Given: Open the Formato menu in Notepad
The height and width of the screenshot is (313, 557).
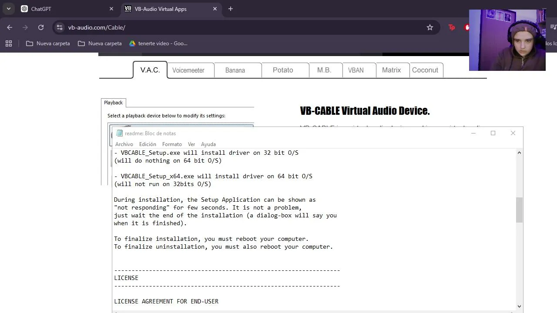Looking at the screenshot, I should (x=172, y=144).
